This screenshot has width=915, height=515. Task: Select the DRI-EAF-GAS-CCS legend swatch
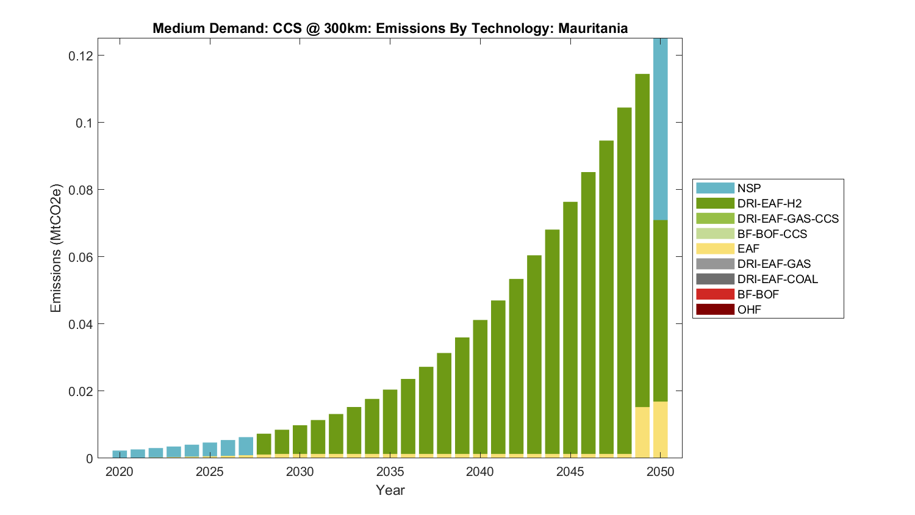715,219
